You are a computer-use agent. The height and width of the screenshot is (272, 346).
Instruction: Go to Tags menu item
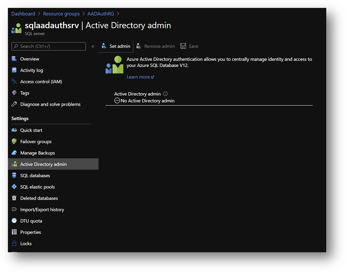pos(25,93)
